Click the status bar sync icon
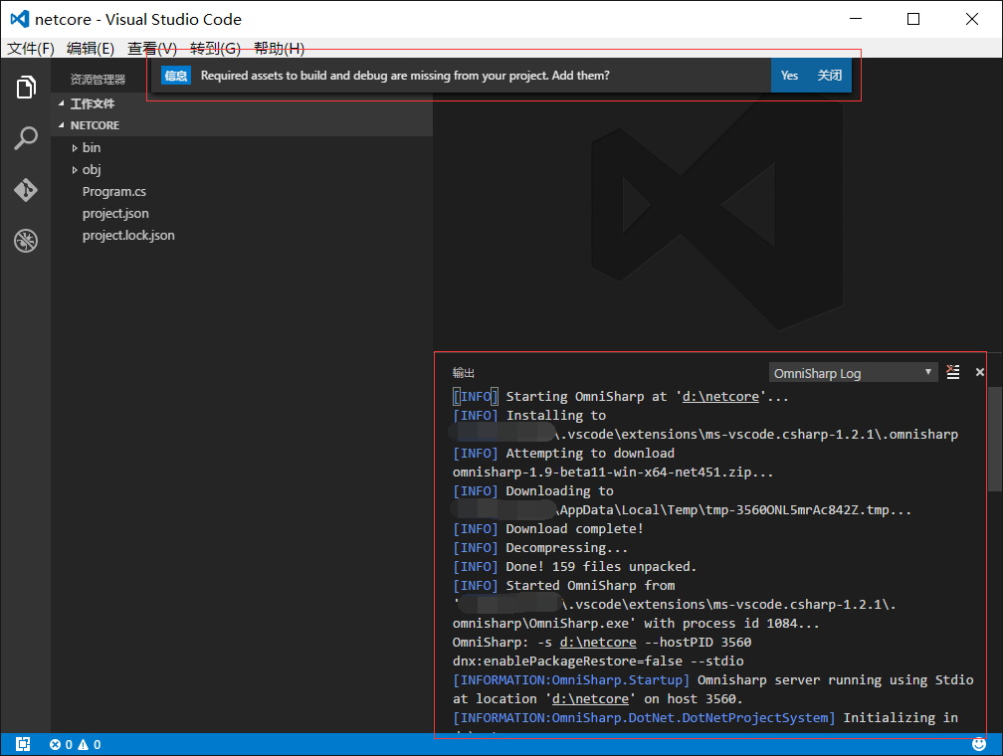Image resolution: width=1003 pixels, height=756 pixels. 23,744
